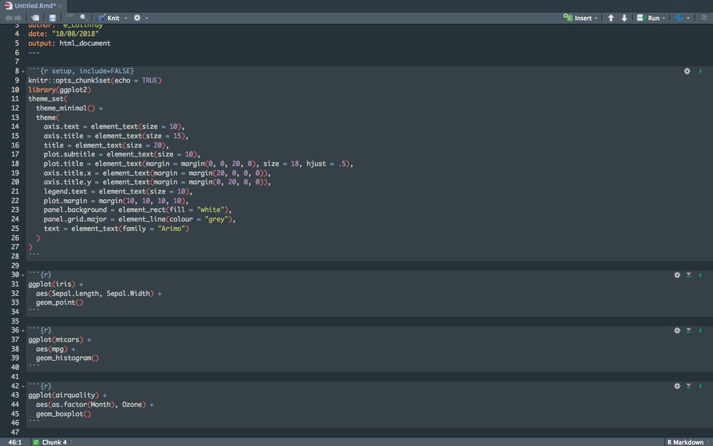Run all chunks above airquality chunk
This screenshot has width=713, height=446.
[x=689, y=386]
